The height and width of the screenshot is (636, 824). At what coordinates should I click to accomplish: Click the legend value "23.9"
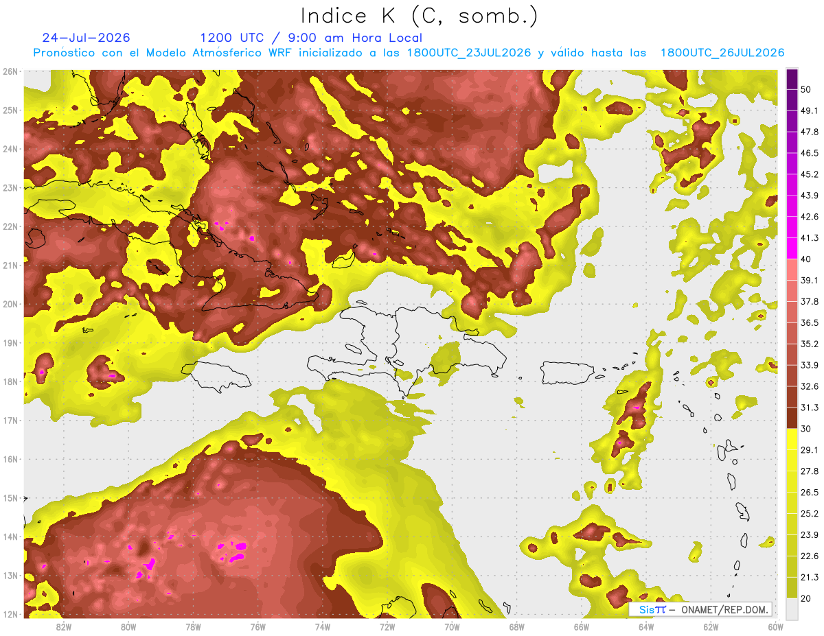coord(810,535)
